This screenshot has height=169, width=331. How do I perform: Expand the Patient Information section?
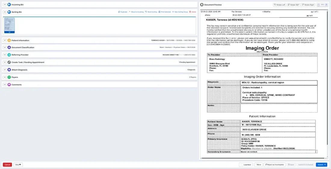5,40
